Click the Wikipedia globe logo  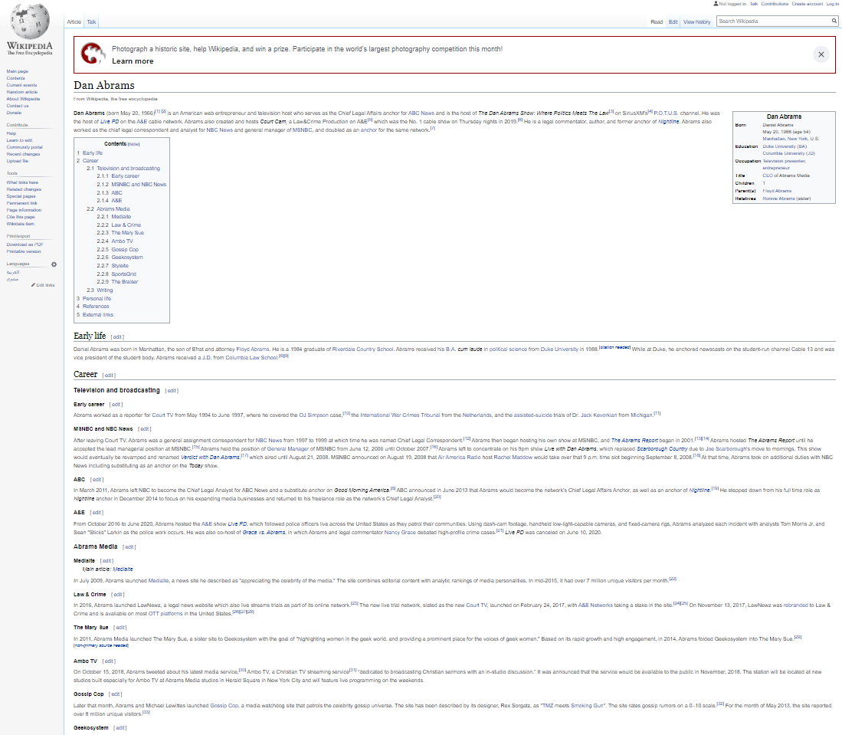click(30, 21)
